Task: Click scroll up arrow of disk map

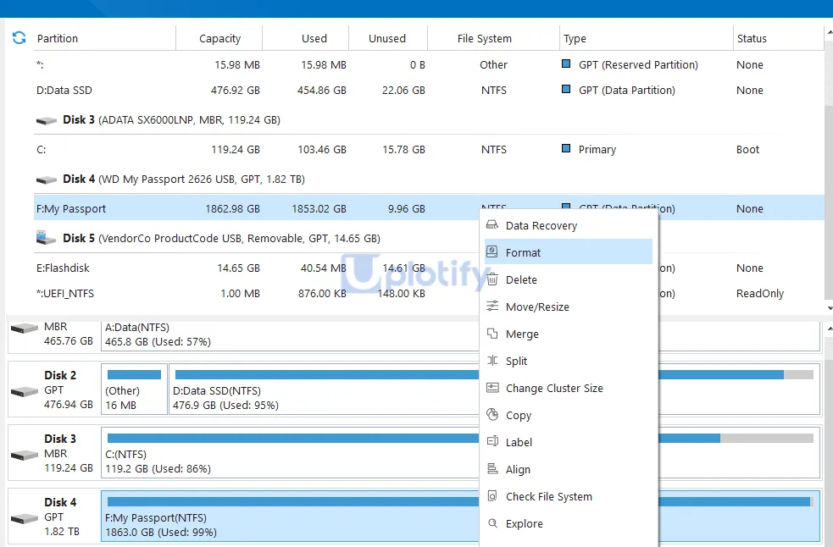Action: tap(830, 329)
